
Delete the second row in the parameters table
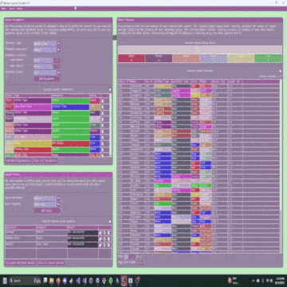tap(102, 107)
